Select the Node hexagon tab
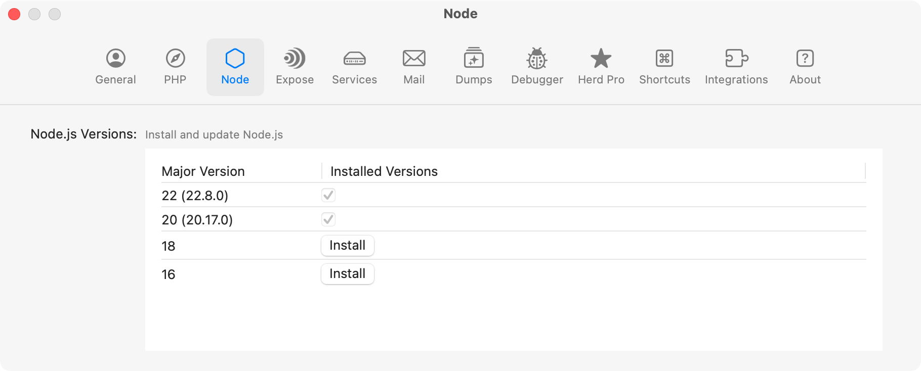This screenshot has height=371, width=921. click(235, 67)
